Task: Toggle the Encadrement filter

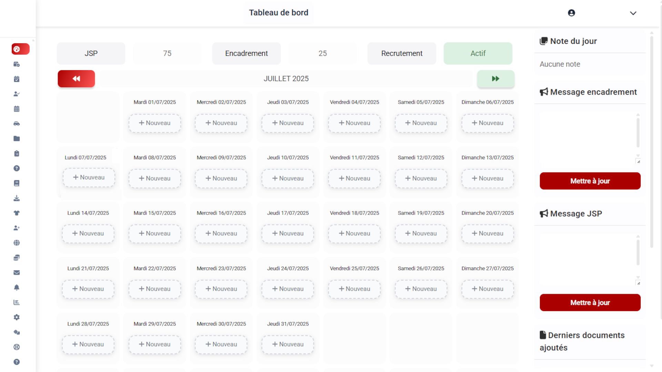Action: 246,53
